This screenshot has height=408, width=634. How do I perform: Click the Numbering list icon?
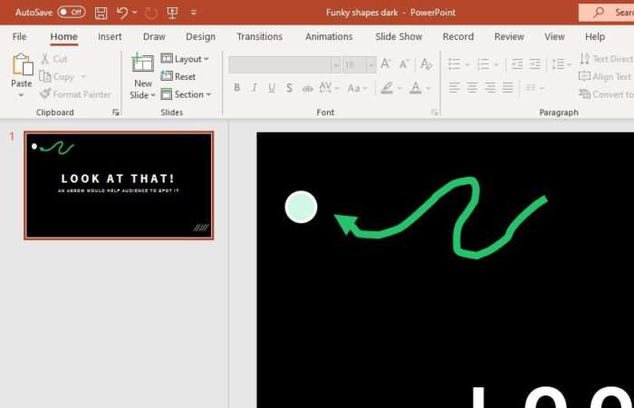483,64
